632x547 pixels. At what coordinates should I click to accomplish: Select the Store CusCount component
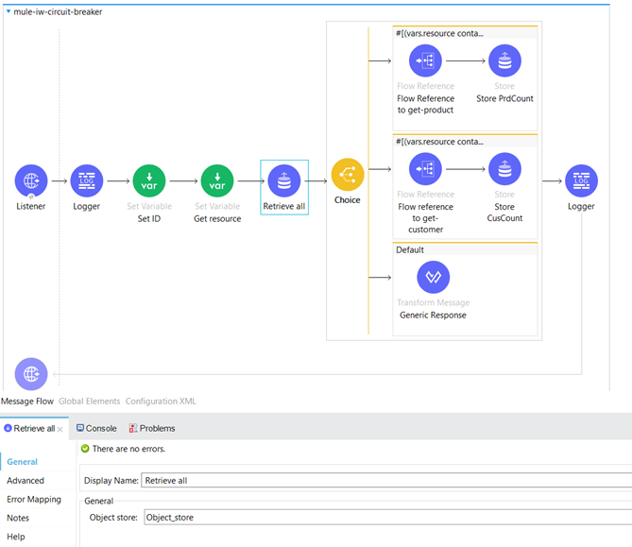pos(504,169)
